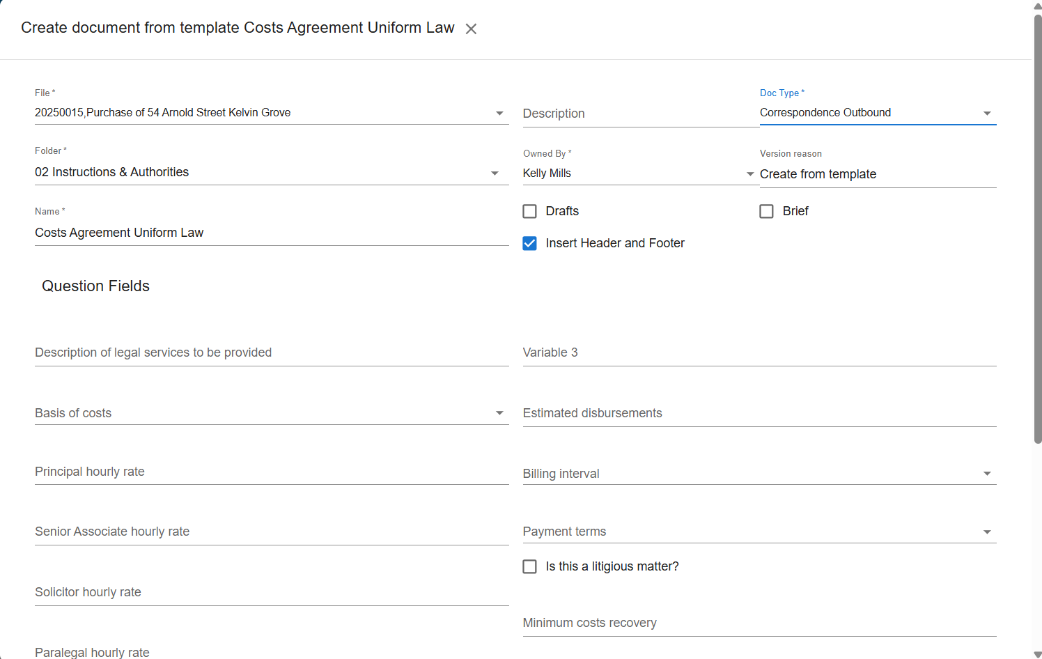
Task: Uncheck Insert Header and Footer
Action: (x=529, y=243)
